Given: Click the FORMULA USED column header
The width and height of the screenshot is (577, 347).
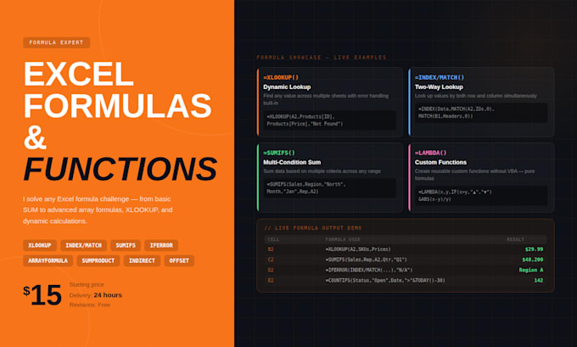Looking at the screenshot, I should (342, 239).
